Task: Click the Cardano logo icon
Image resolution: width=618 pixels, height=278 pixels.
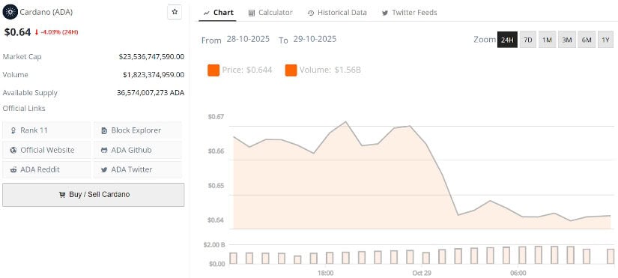Action: pyautogui.click(x=10, y=12)
